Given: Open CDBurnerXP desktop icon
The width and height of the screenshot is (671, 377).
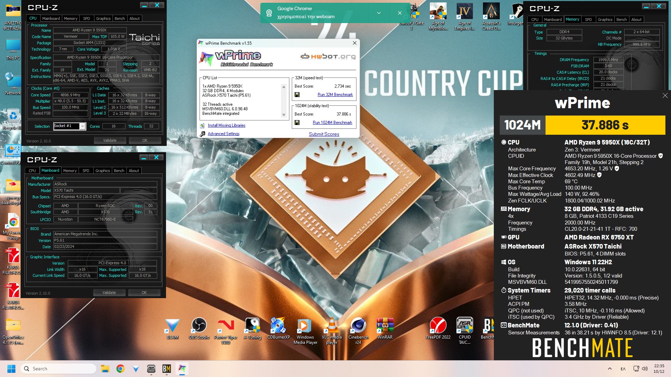Looking at the screenshot, I should 279,328.
